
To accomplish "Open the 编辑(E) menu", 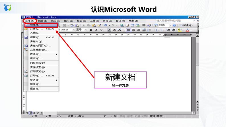I will pos(42,21).
